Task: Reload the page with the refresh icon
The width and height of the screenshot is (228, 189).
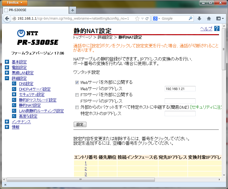Action: pyautogui.click(x=147, y=19)
